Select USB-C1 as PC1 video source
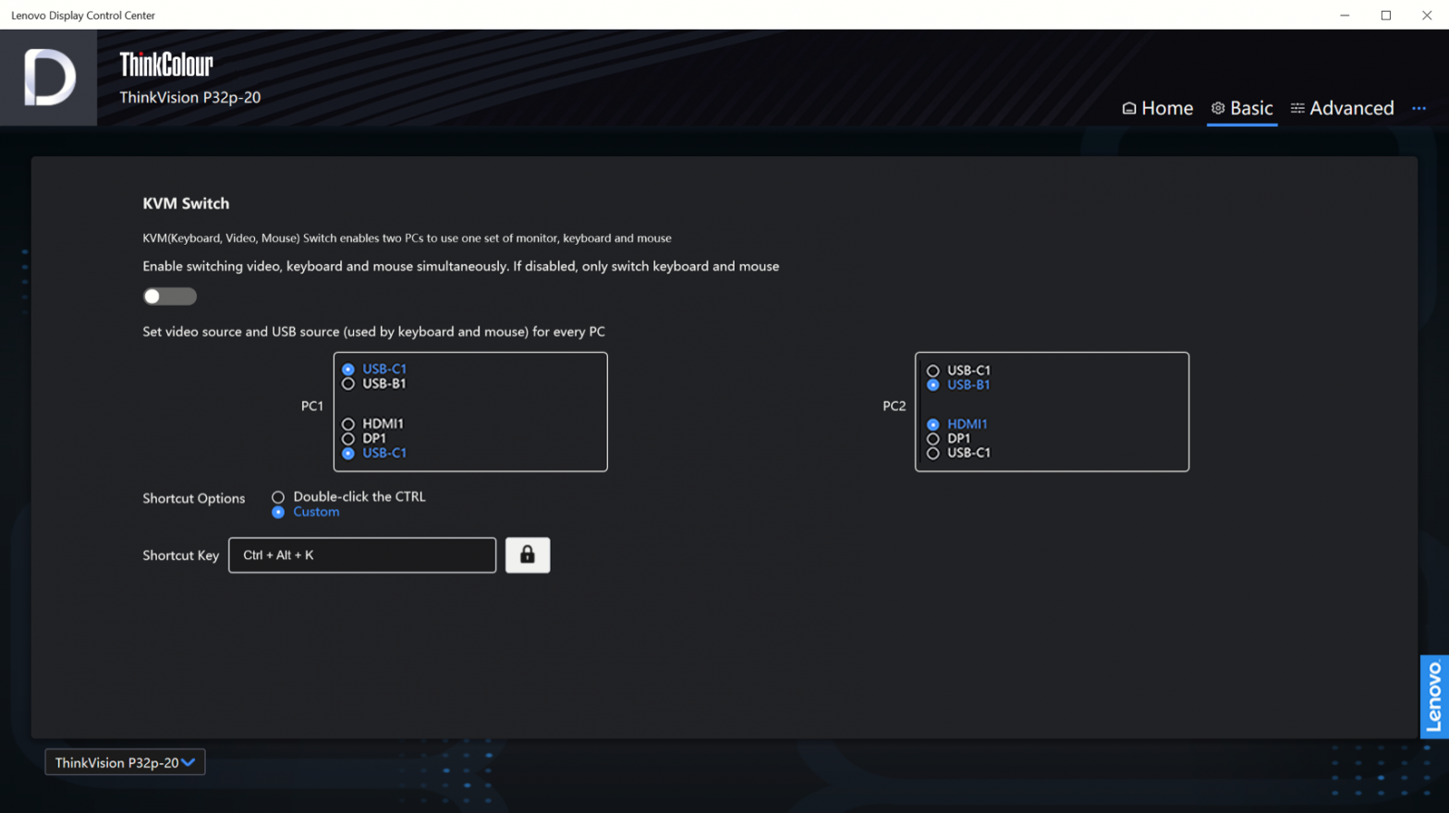This screenshot has width=1449, height=813. [375, 453]
